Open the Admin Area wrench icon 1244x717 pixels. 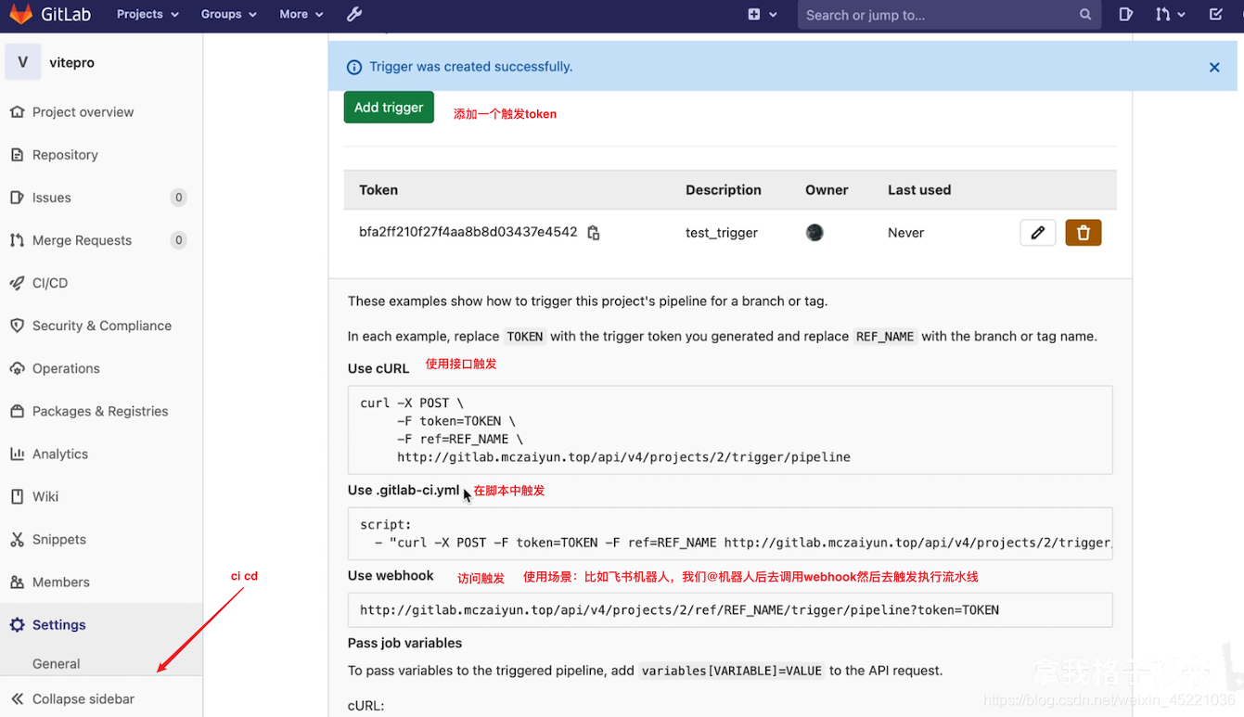pos(354,14)
